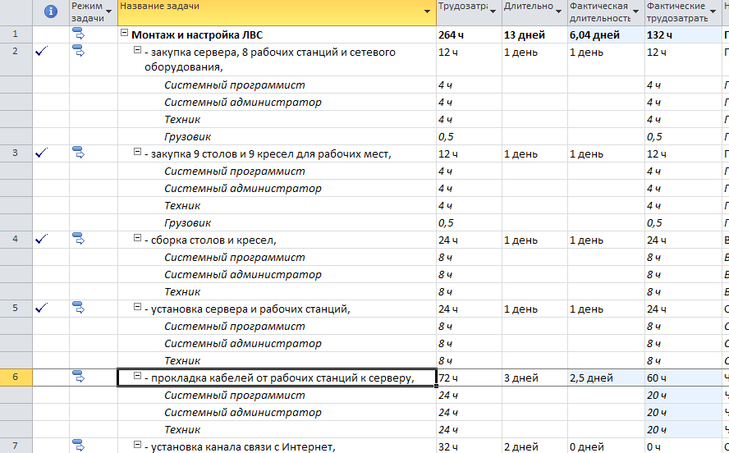This screenshot has height=453, width=729.
Task: Select Системный программист under прокладка кабелей task
Action: click(x=234, y=396)
